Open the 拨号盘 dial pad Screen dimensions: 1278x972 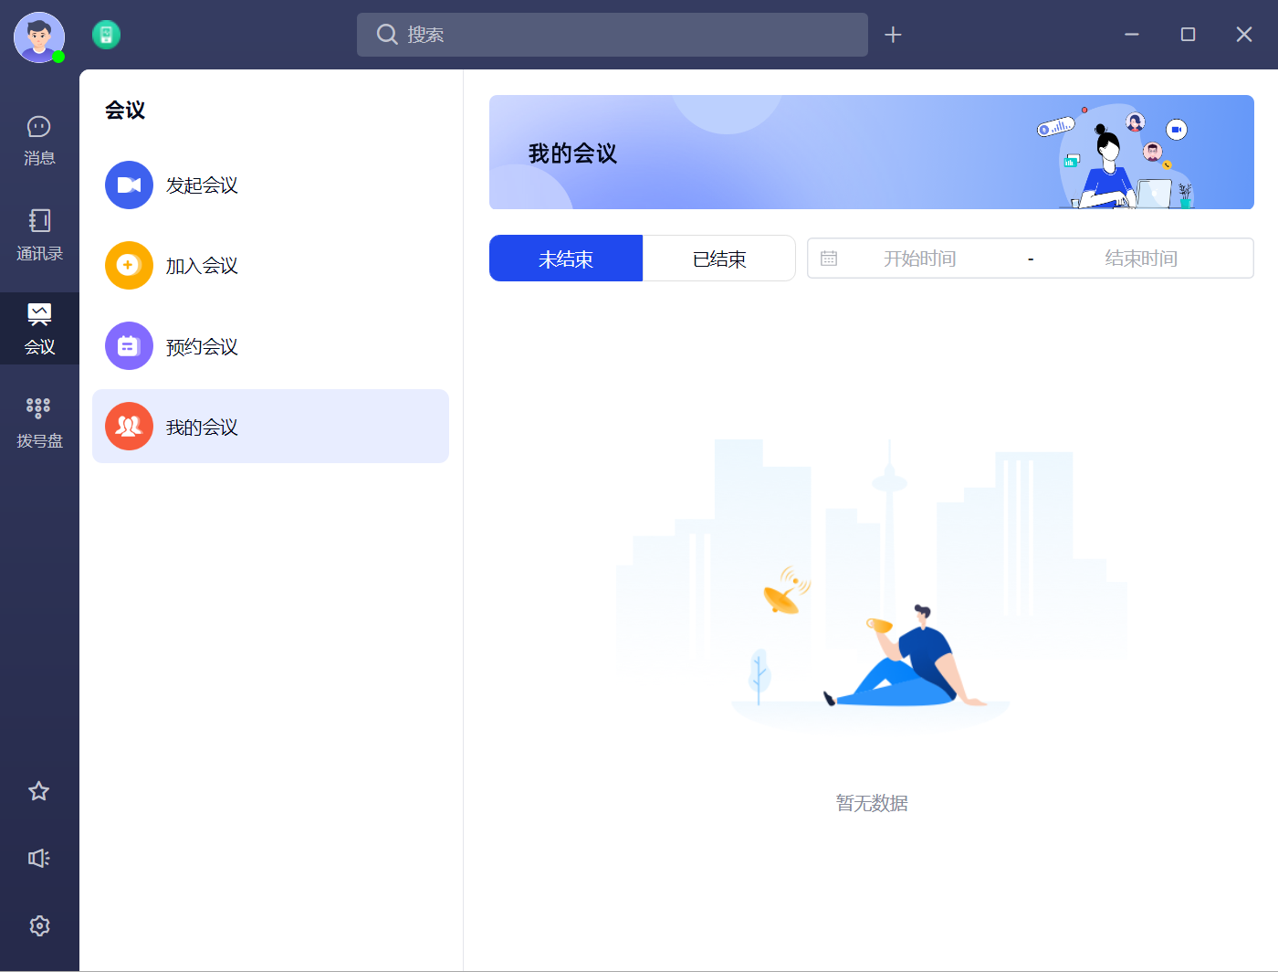click(39, 422)
